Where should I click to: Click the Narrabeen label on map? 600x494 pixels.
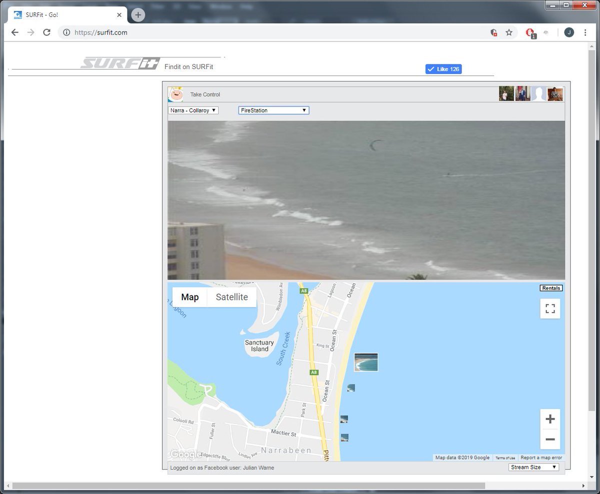[x=286, y=450]
